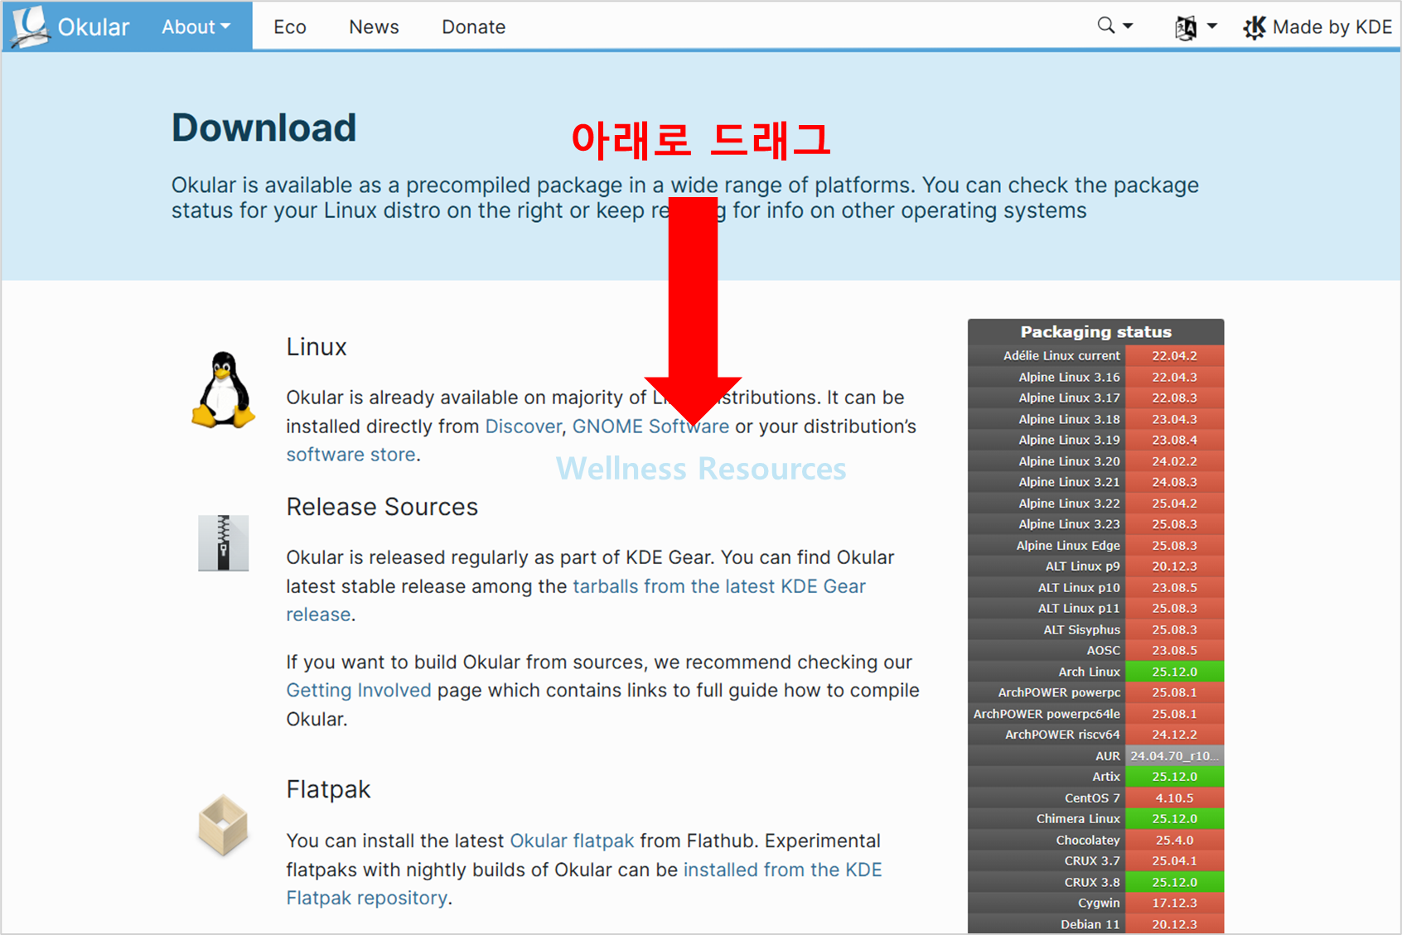This screenshot has height=935, width=1402.
Task: Click the Alpine Linux 3.18 row
Action: click(x=1095, y=419)
